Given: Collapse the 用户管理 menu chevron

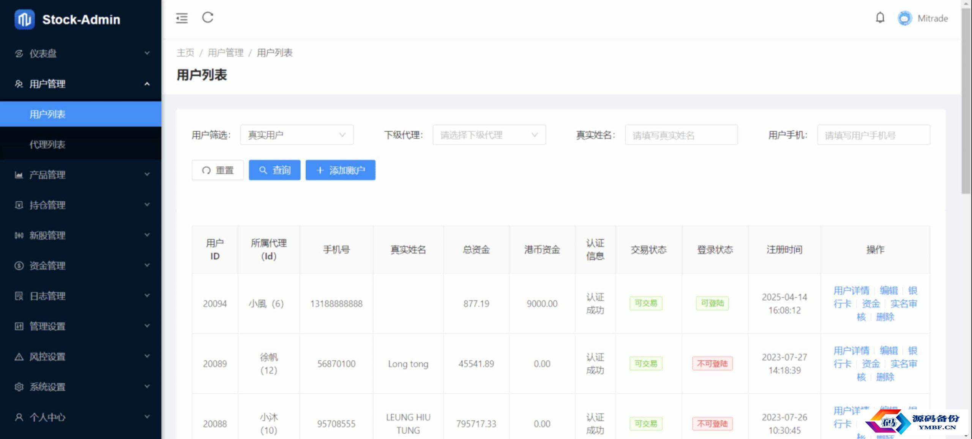Looking at the screenshot, I should click(x=147, y=84).
